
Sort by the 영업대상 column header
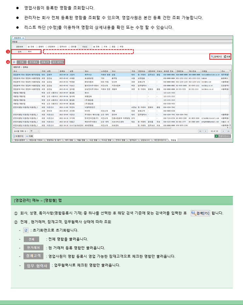[x=142, y=71]
